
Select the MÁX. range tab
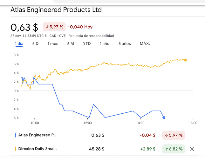pos(145,43)
